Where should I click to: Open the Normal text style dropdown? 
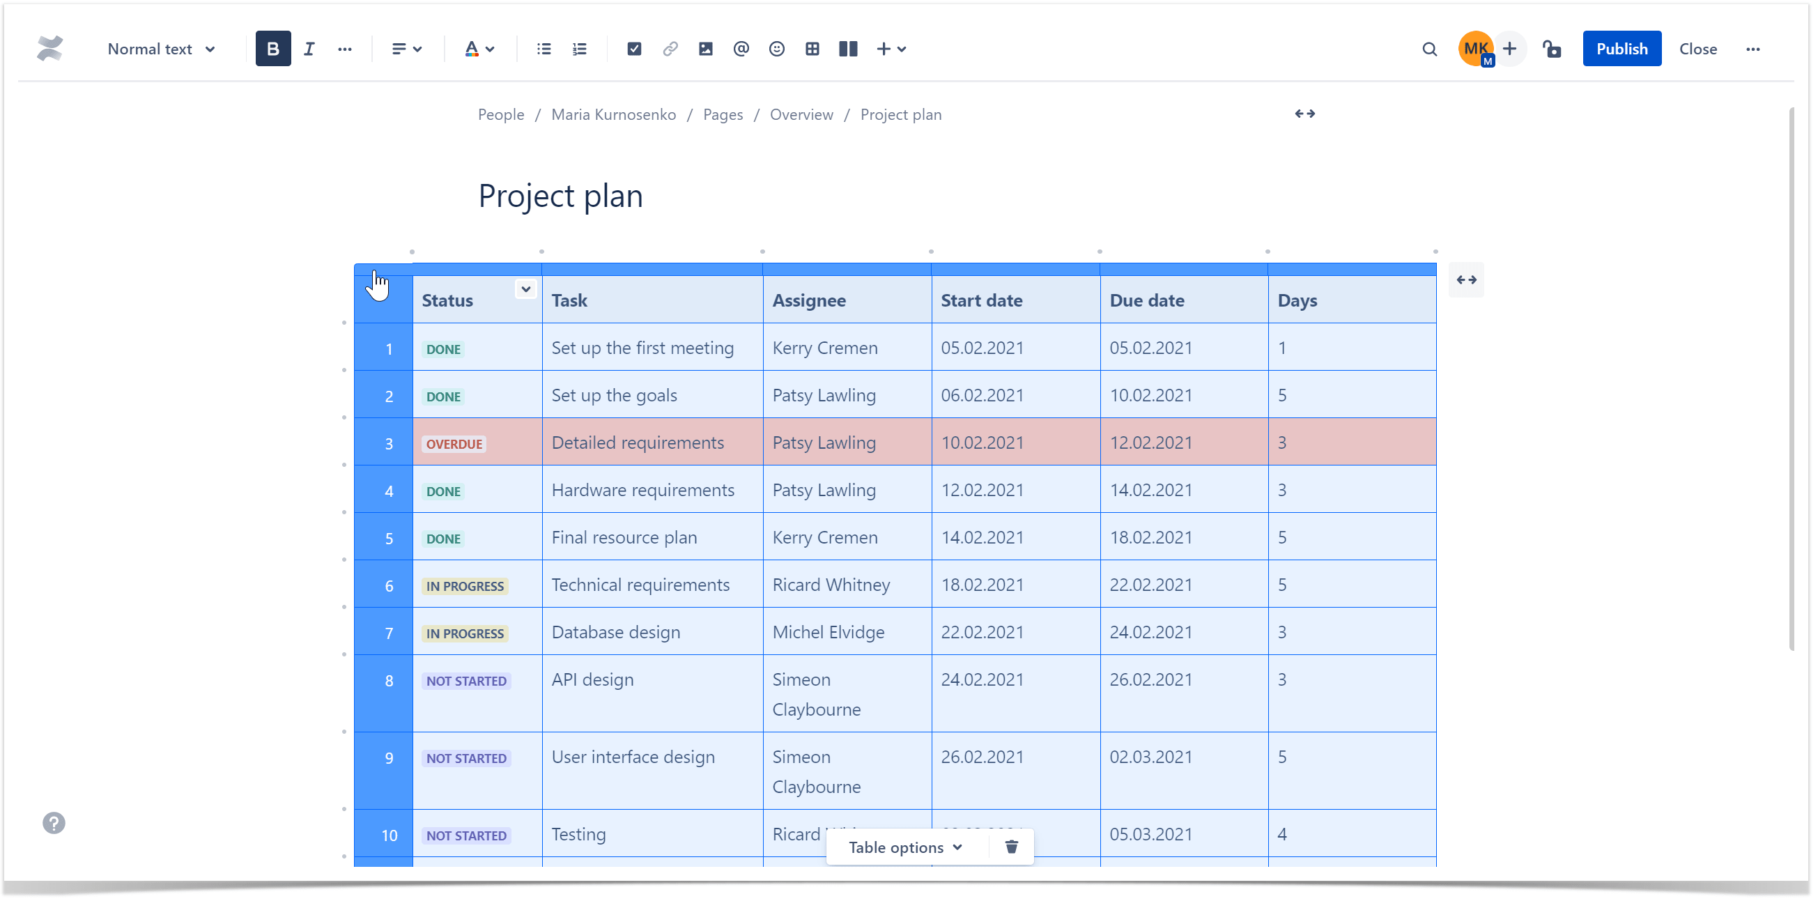click(x=161, y=49)
